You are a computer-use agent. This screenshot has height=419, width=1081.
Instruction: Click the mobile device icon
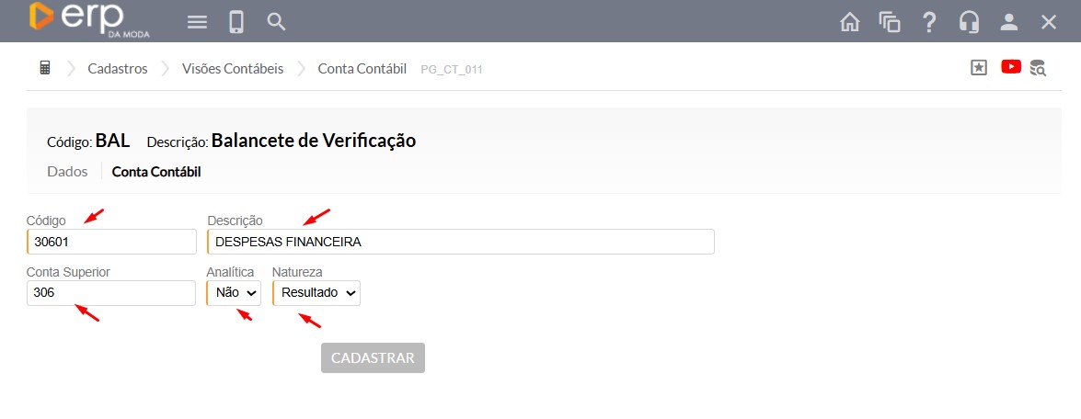coord(236,22)
